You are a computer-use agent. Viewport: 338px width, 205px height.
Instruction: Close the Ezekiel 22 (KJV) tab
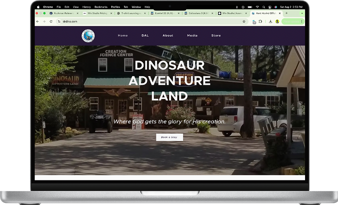click(x=179, y=13)
